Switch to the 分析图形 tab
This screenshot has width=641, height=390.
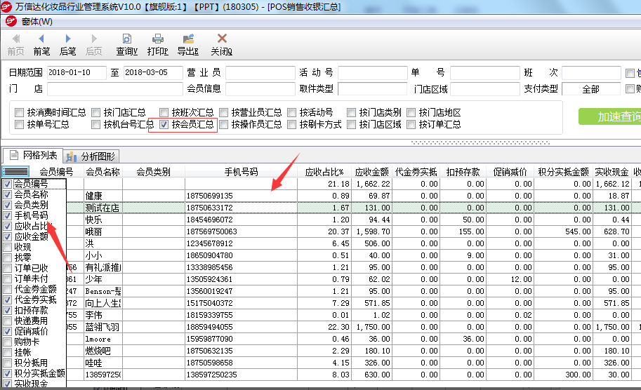coord(91,156)
